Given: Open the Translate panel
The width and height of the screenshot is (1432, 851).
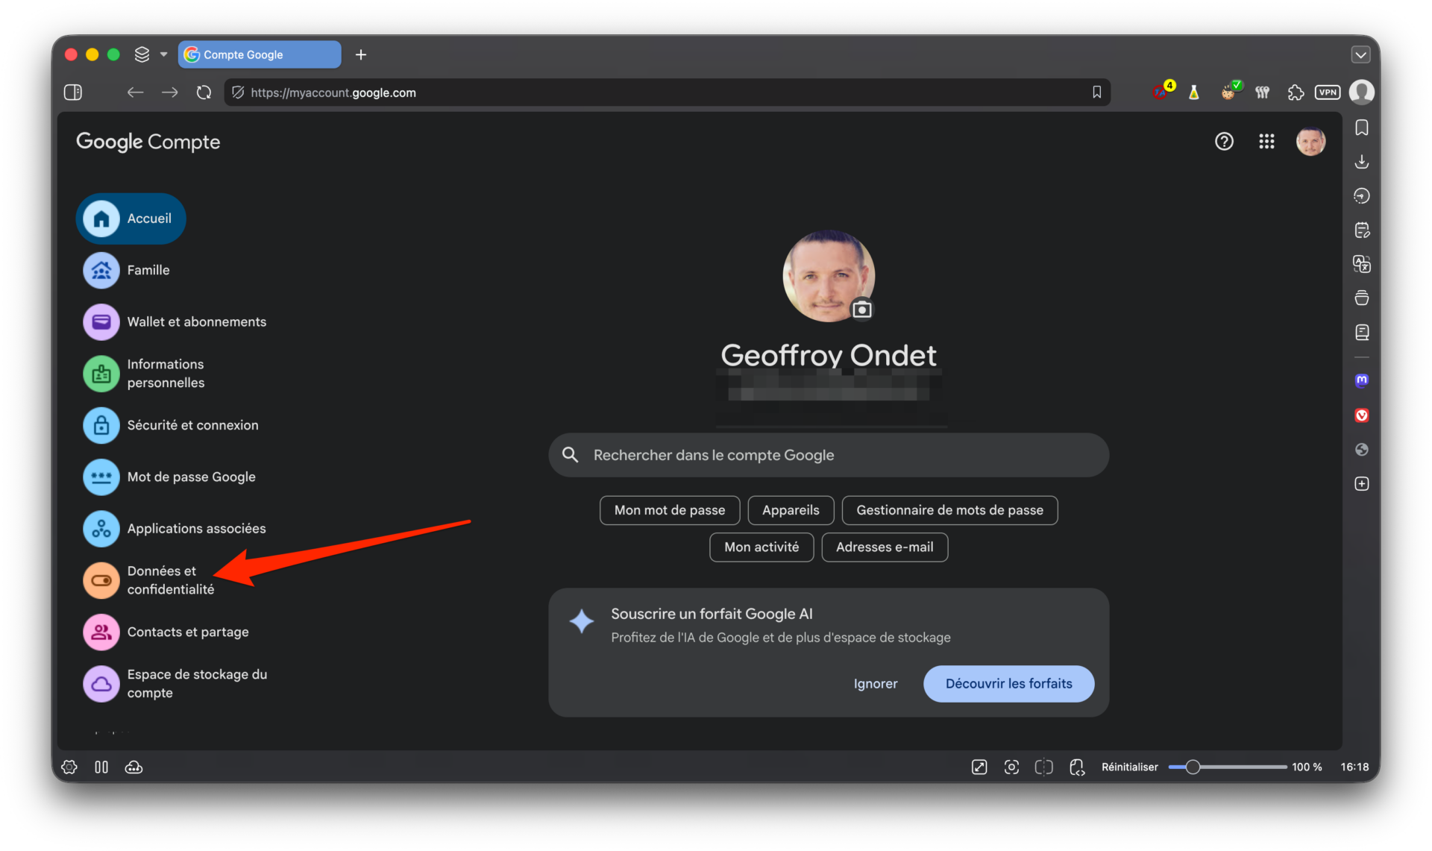Looking at the screenshot, I should click(x=1362, y=264).
